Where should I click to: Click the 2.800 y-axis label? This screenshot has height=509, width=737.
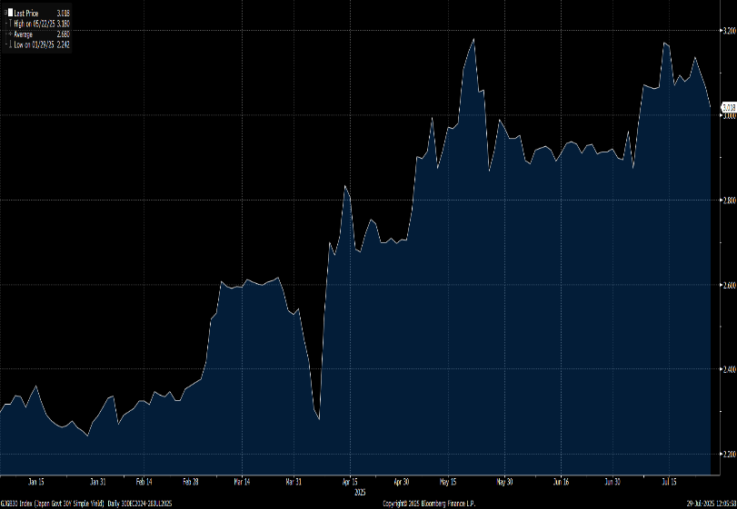click(x=730, y=201)
